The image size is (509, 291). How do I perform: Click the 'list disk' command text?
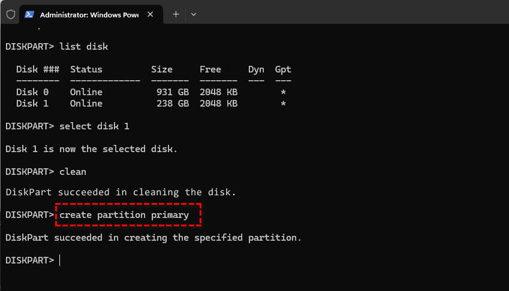pyautogui.click(x=84, y=46)
